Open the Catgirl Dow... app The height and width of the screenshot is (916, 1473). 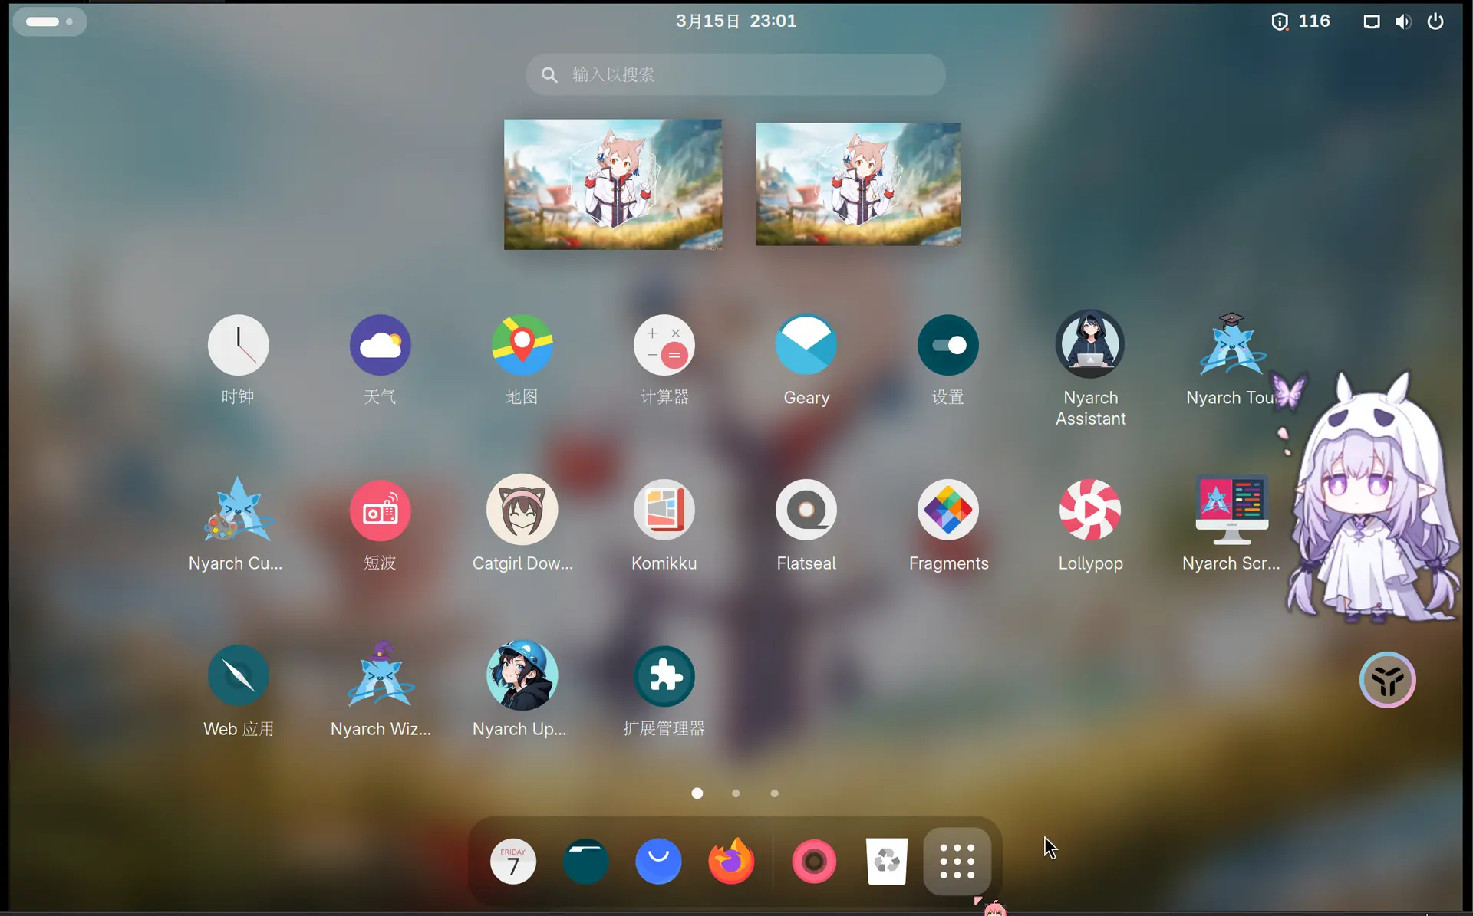[522, 510]
